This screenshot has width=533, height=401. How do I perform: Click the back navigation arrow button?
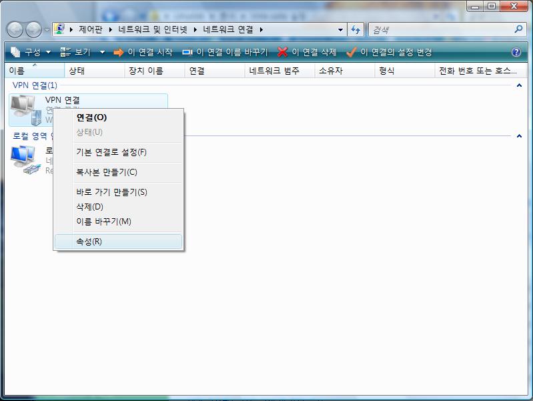coord(15,30)
